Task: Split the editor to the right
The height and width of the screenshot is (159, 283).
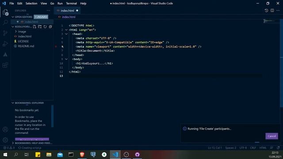Action: pos(272,11)
